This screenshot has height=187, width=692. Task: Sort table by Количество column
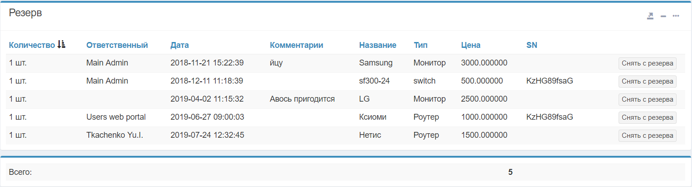pos(32,45)
